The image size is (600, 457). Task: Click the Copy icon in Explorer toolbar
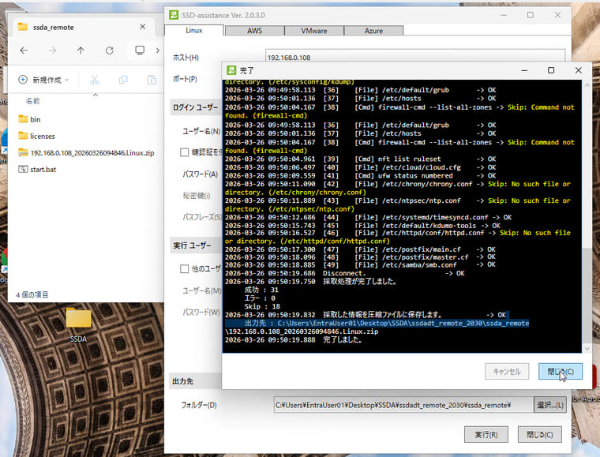pos(123,80)
